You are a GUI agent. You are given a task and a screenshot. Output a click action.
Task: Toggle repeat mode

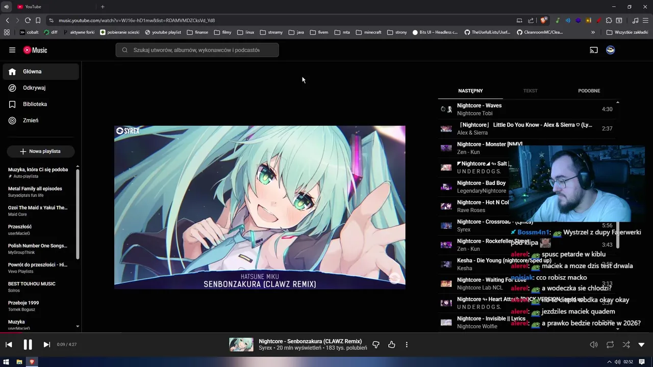(610, 345)
